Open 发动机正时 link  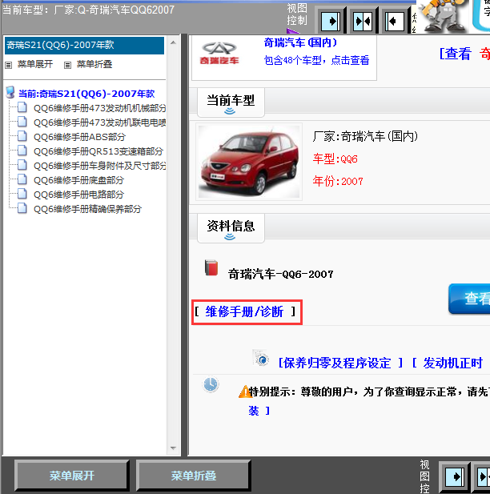coord(452,363)
